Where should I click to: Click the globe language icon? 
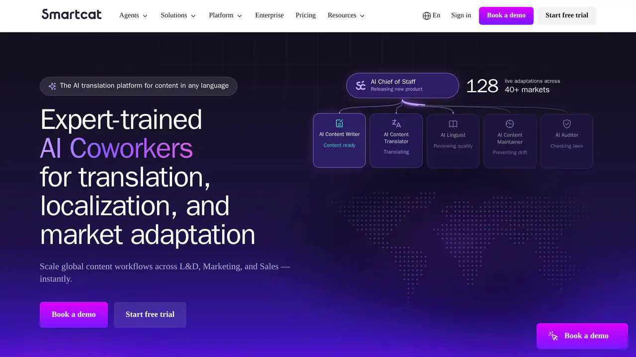426,15
